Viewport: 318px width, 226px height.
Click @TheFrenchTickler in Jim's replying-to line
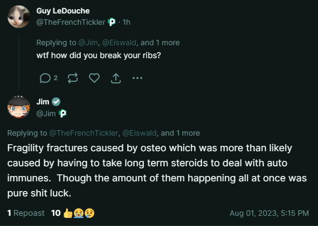point(84,133)
